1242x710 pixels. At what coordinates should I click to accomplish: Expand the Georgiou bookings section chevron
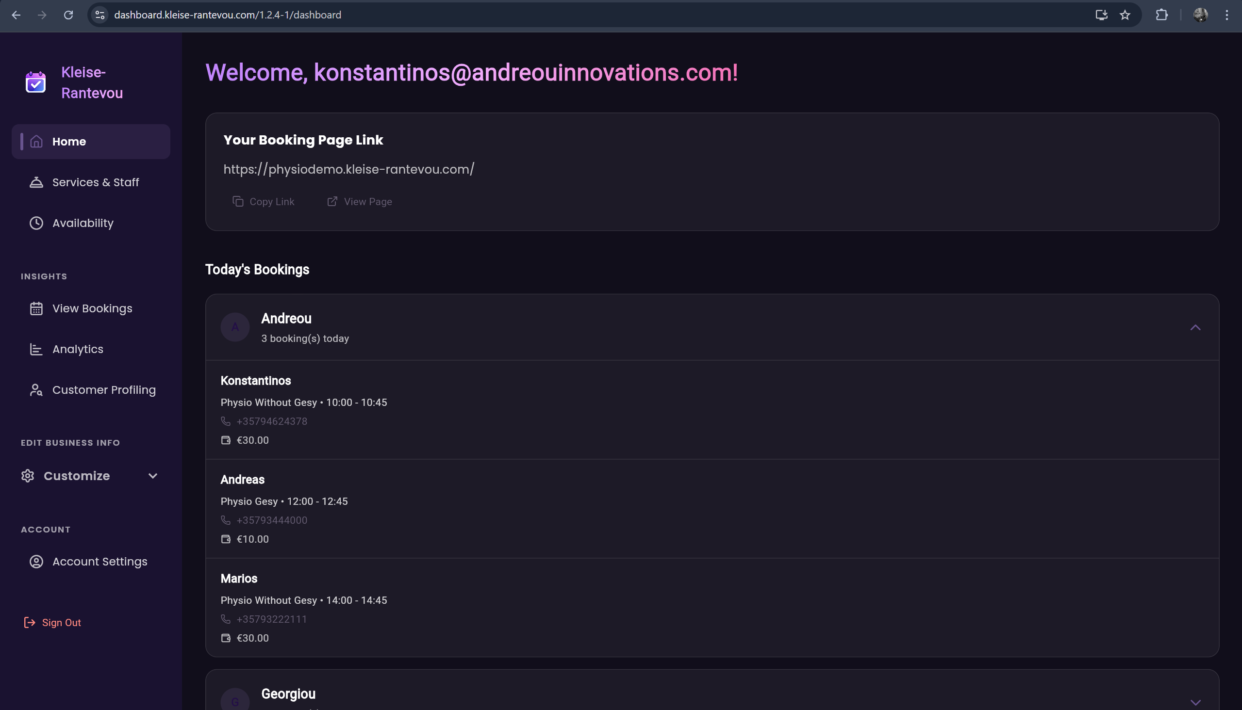coord(1195,703)
